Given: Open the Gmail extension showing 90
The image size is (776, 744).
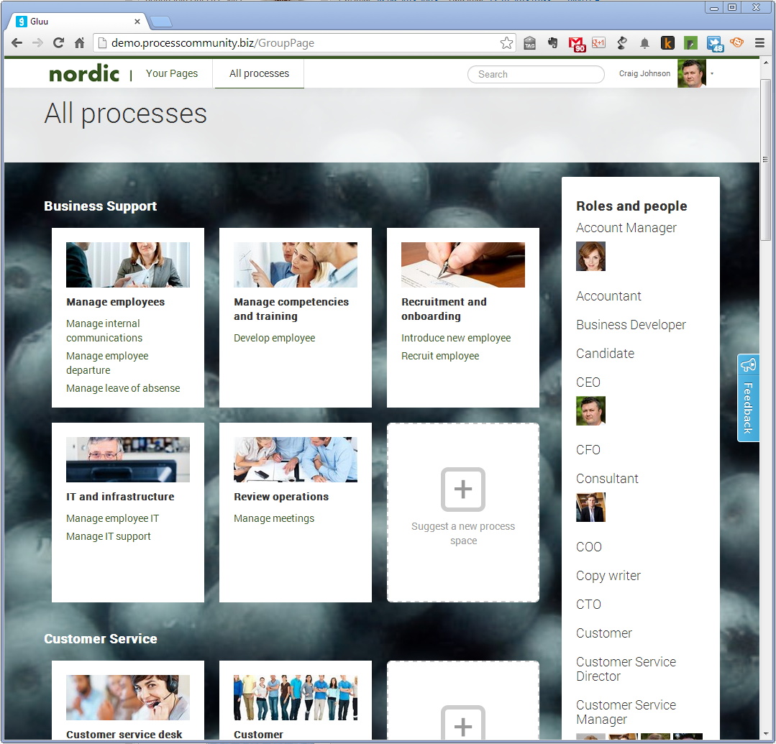Looking at the screenshot, I should pyautogui.click(x=577, y=44).
